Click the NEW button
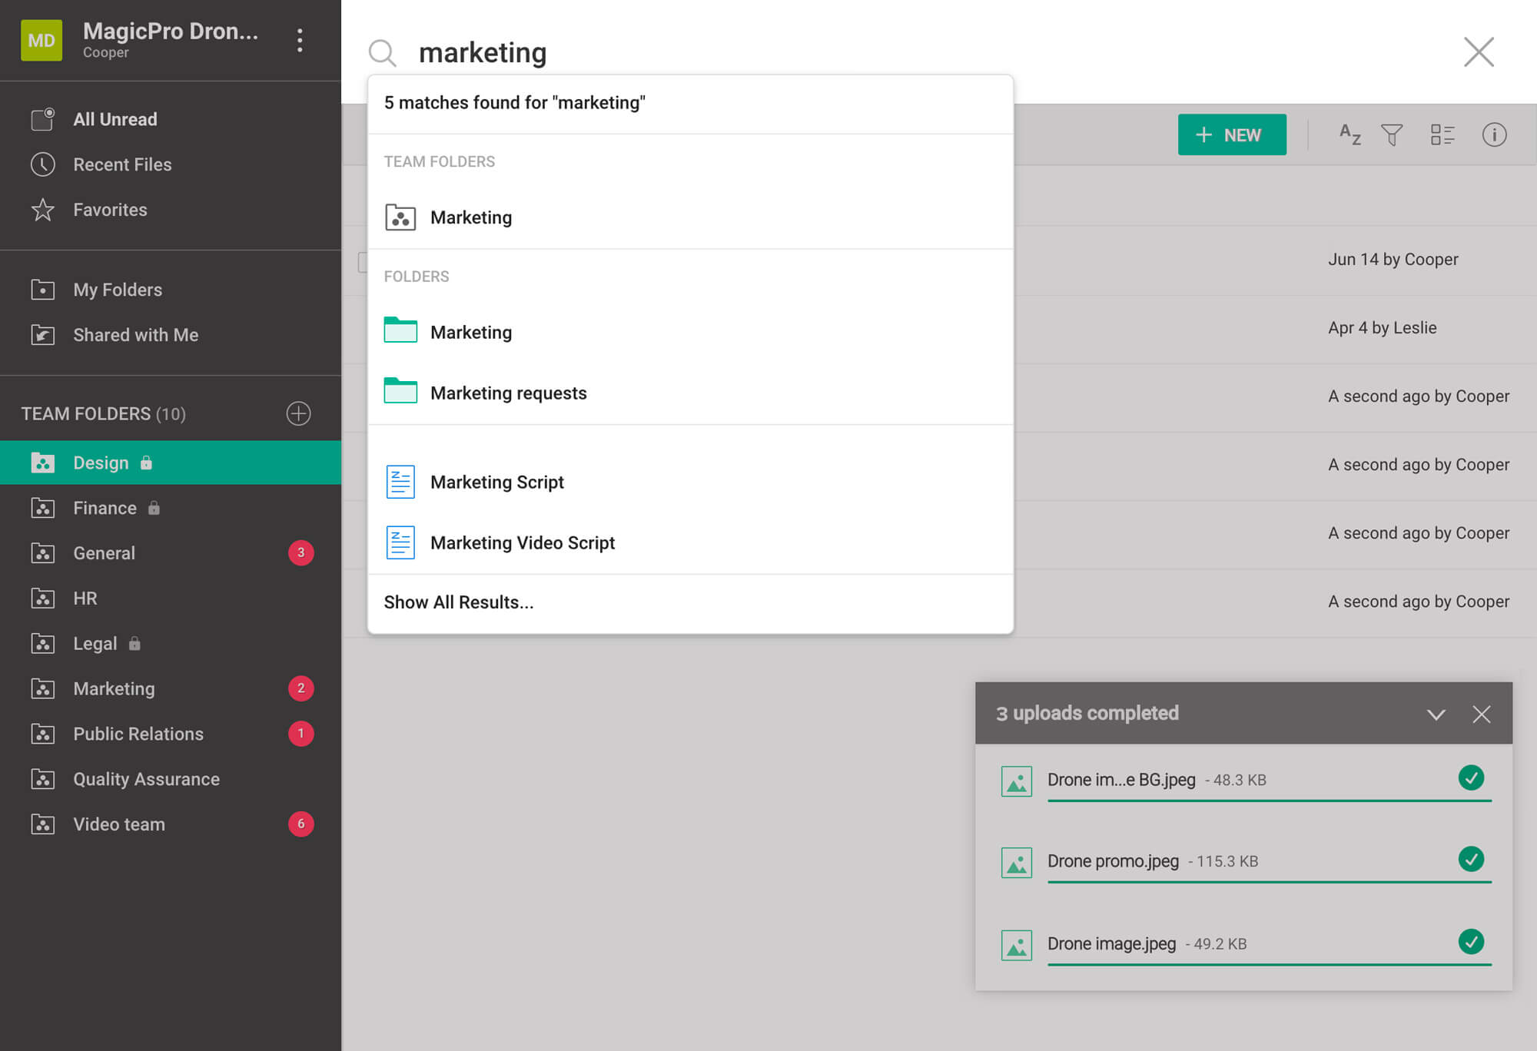 coord(1232,134)
